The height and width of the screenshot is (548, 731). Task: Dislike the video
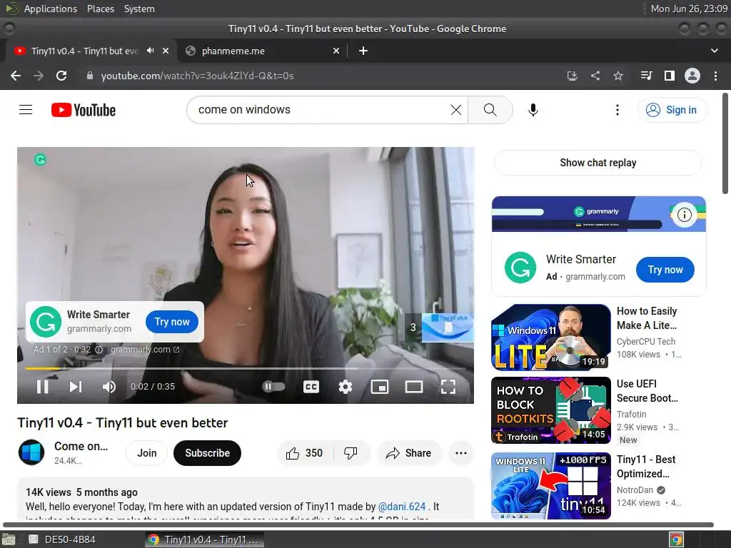tap(351, 453)
